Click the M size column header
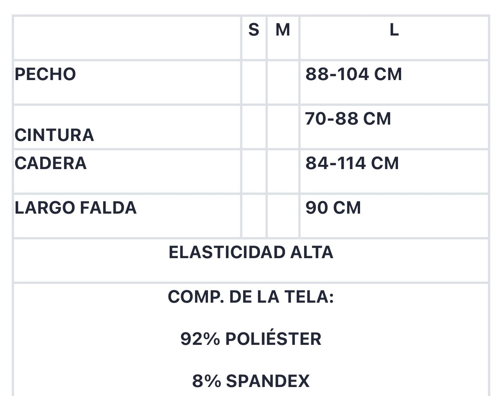This screenshot has height=396, width=502. click(x=283, y=30)
